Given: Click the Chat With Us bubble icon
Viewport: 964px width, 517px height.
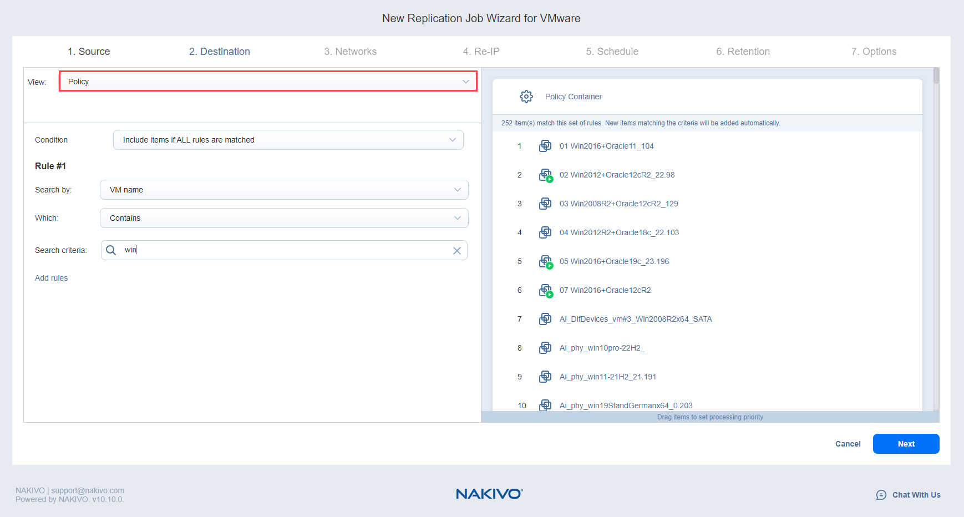Looking at the screenshot, I should click(x=881, y=495).
